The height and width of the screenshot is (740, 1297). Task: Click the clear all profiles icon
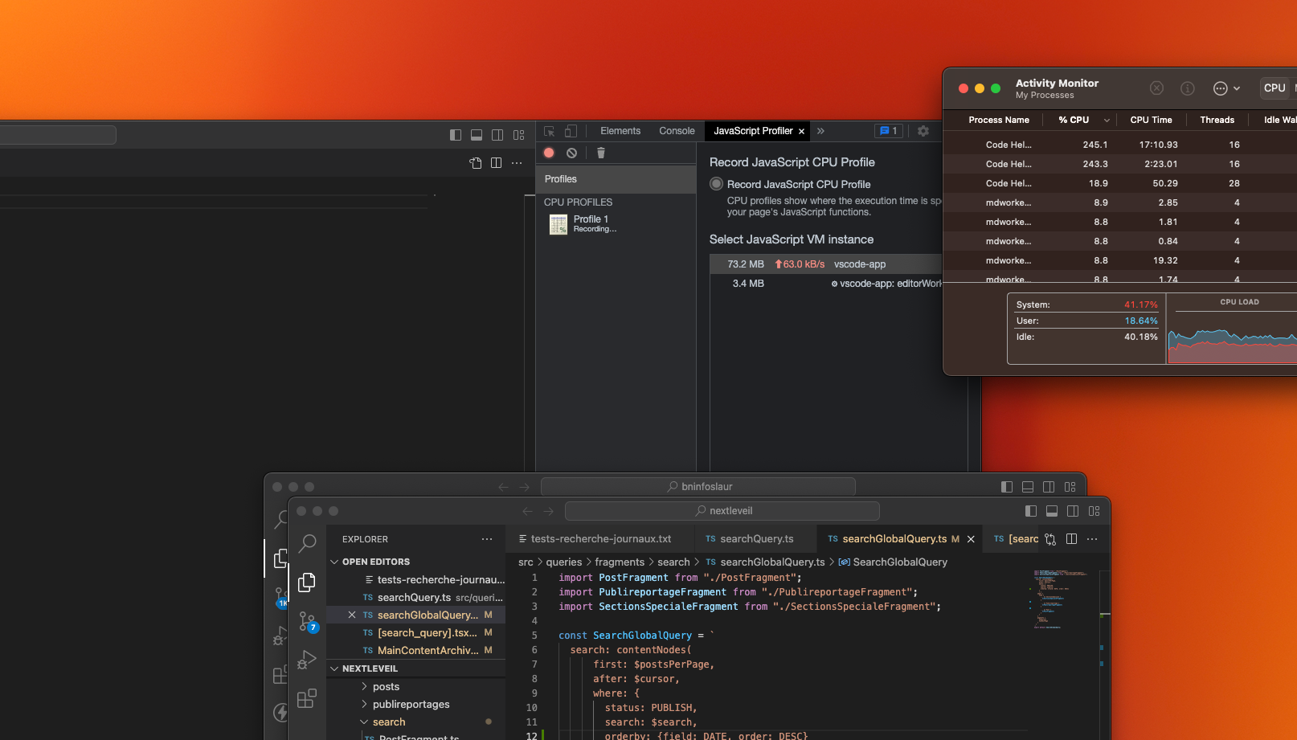pos(571,153)
